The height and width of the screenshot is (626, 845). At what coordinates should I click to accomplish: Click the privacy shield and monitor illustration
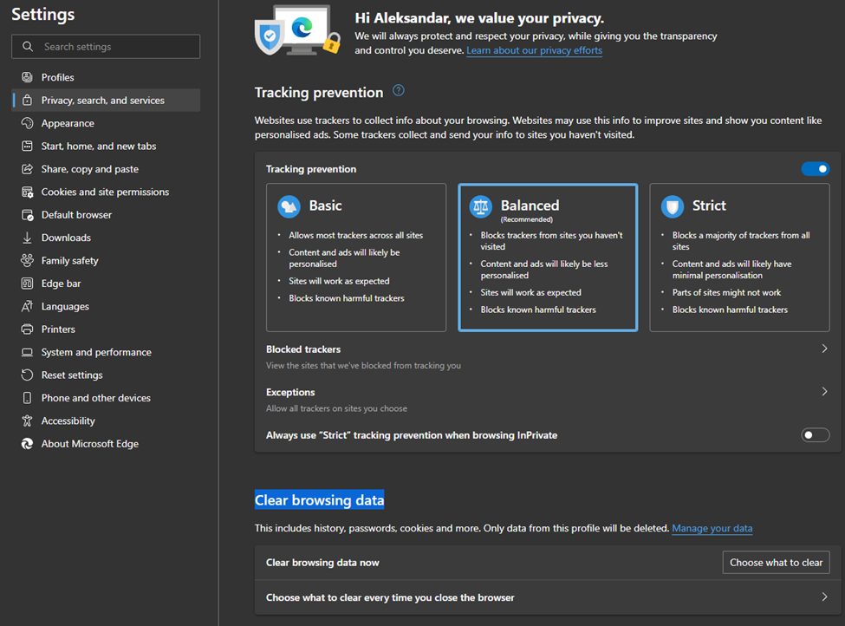click(x=298, y=29)
